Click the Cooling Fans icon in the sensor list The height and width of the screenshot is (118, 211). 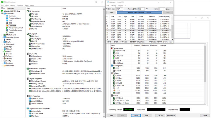tap(112, 66)
